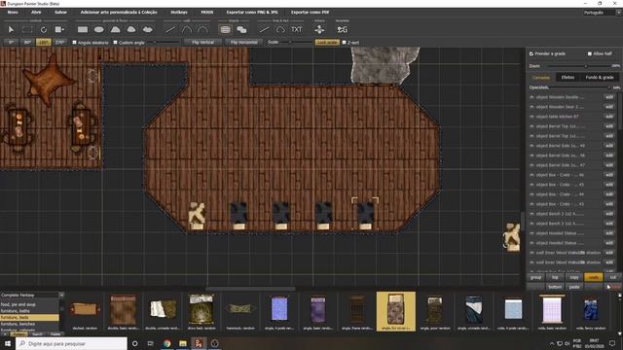The height and width of the screenshot is (350, 623).
Task: Choose the trapezoid polygon floor tool
Action: coord(115,30)
